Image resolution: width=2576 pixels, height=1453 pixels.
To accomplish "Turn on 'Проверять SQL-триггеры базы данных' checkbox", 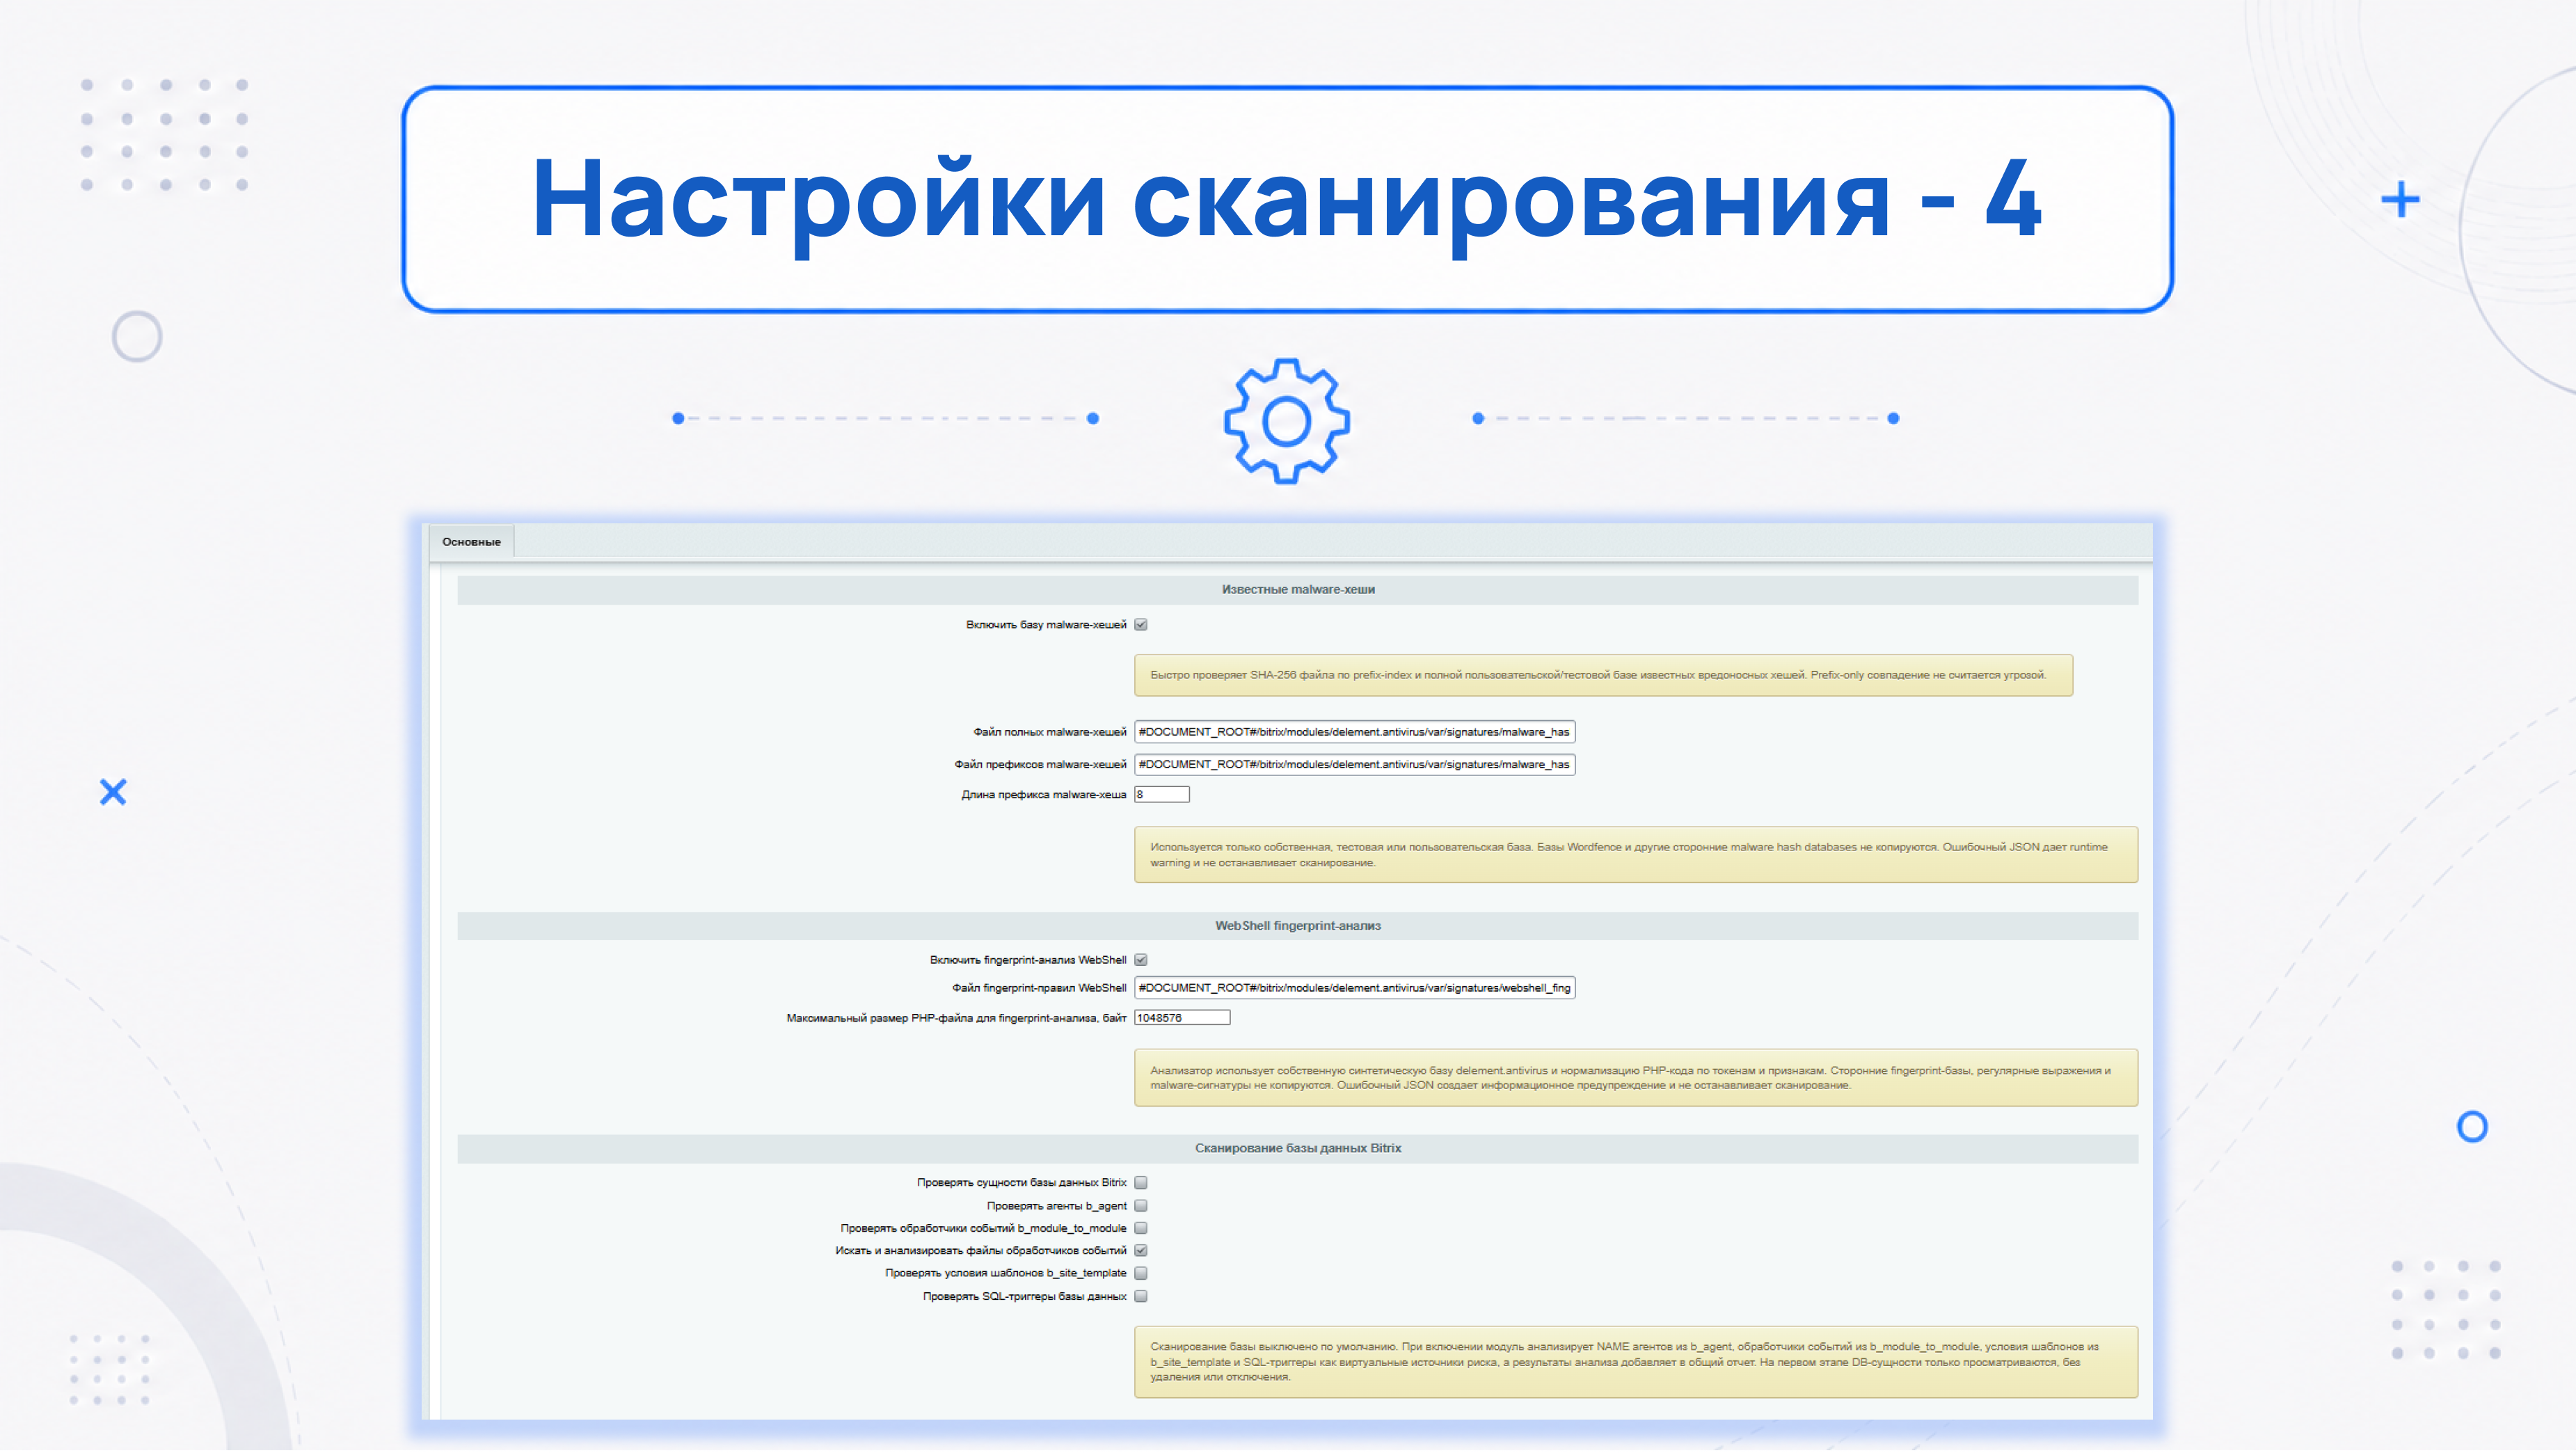I will (x=1141, y=1297).
